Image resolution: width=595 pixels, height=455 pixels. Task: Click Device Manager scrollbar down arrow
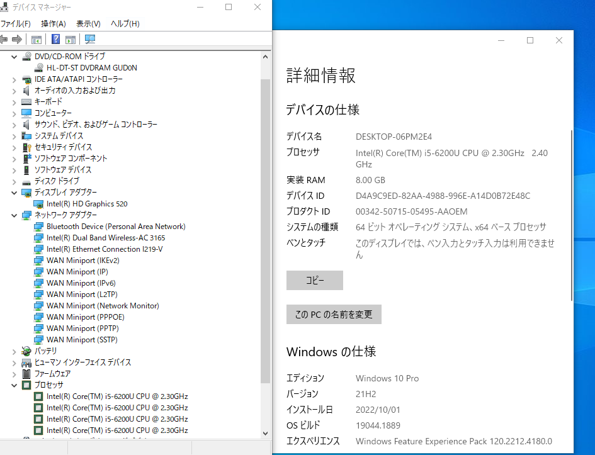pyautogui.click(x=265, y=433)
